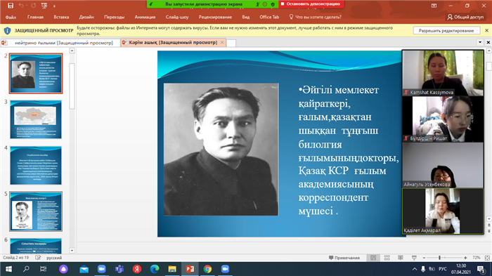492x276 pixels.
Task: Switch to нейтрино ғылыми document tab
Action: 60,43
